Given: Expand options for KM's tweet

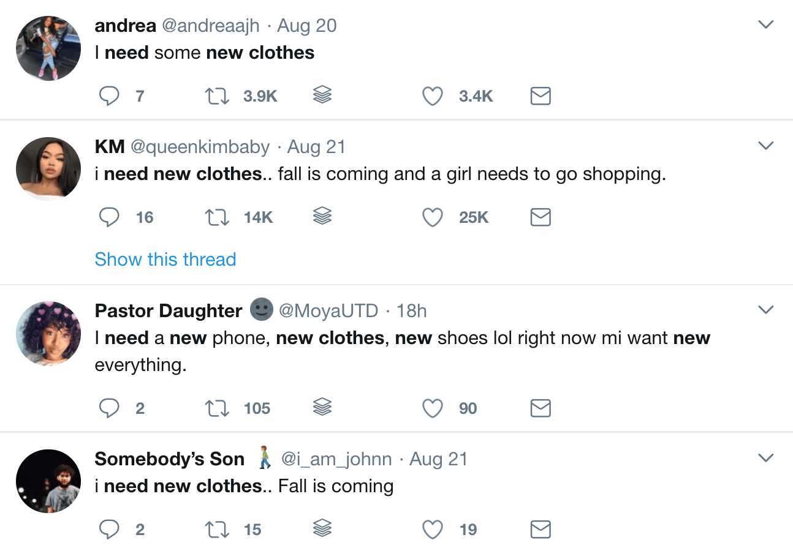Looking at the screenshot, I should pos(765,146).
